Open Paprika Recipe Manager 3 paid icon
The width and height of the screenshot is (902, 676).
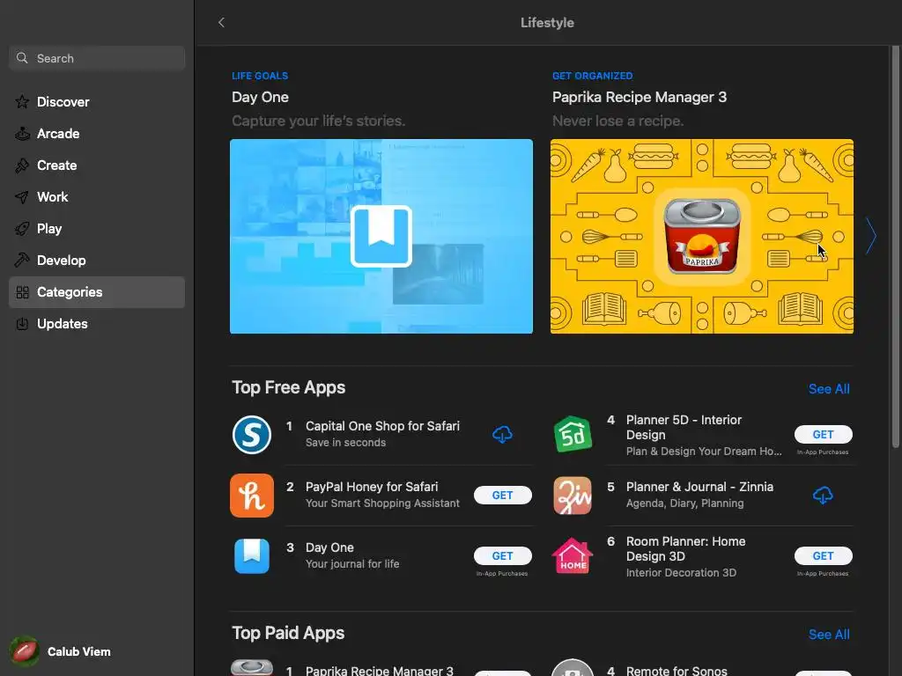click(252, 667)
